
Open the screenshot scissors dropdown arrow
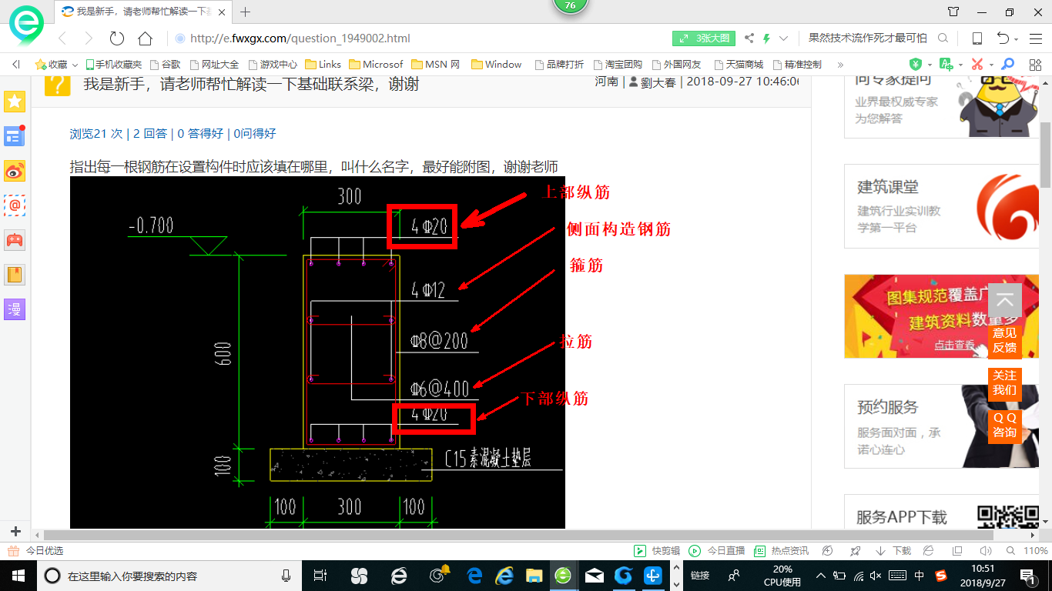coord(991,65)
